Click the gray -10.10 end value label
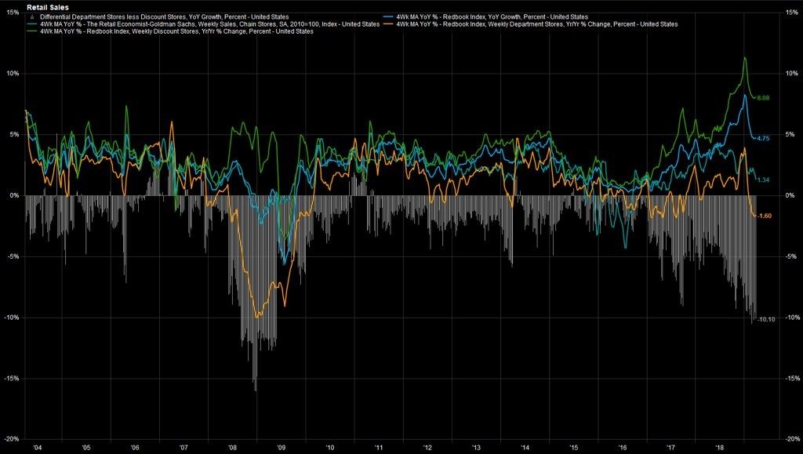The image size is (803, 454). click(x=766, y=319)
